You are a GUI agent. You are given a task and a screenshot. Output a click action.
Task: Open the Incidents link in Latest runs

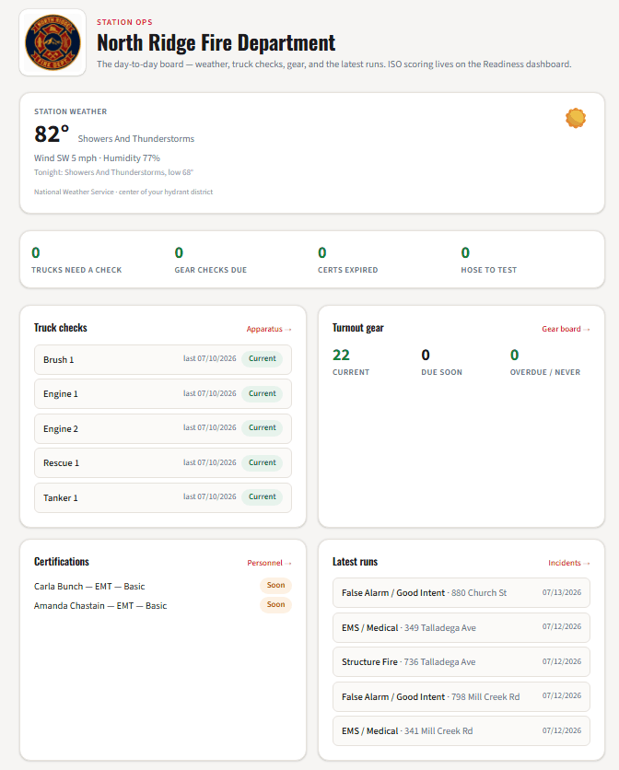tap(569, 563)
